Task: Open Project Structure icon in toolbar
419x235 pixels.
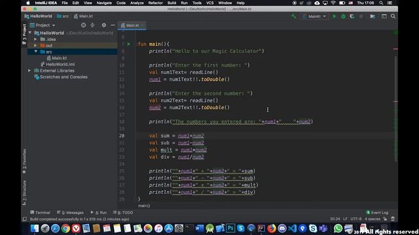Action: (373, 16)
